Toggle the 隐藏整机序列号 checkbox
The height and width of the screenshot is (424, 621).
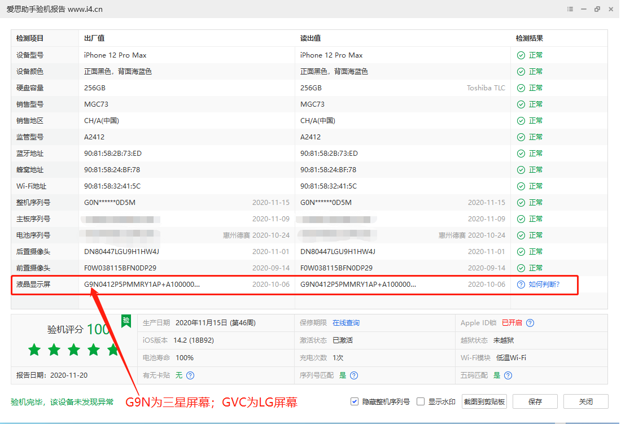coord(355,402)
